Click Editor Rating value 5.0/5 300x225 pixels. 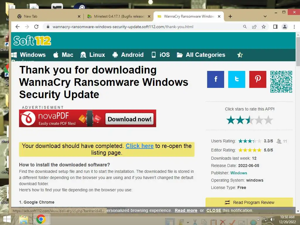pos(268,150)
